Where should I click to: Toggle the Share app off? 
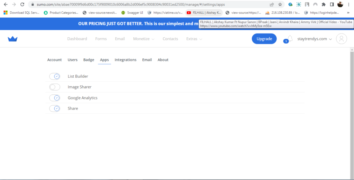tap(55, 108)
